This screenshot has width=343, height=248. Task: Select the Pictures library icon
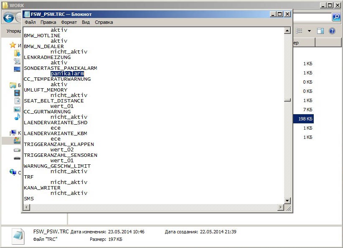coord(17,109)
